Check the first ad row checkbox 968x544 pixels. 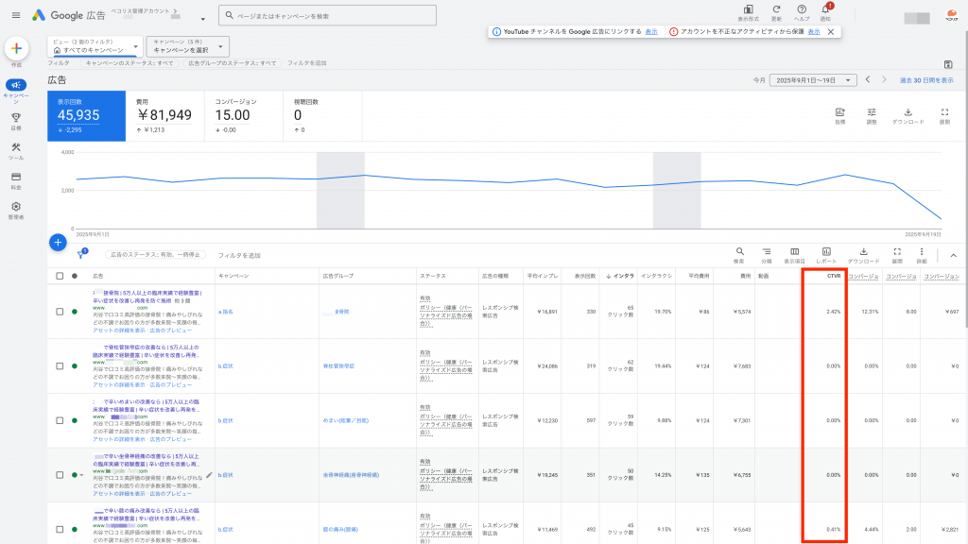click(60, 311)
